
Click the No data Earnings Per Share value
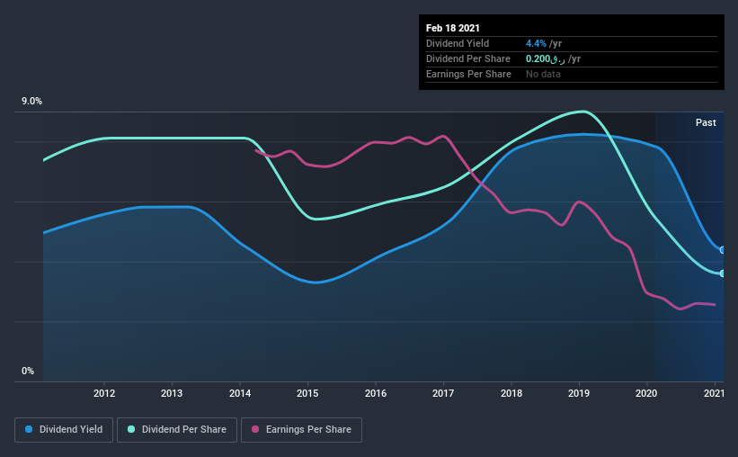543,74
